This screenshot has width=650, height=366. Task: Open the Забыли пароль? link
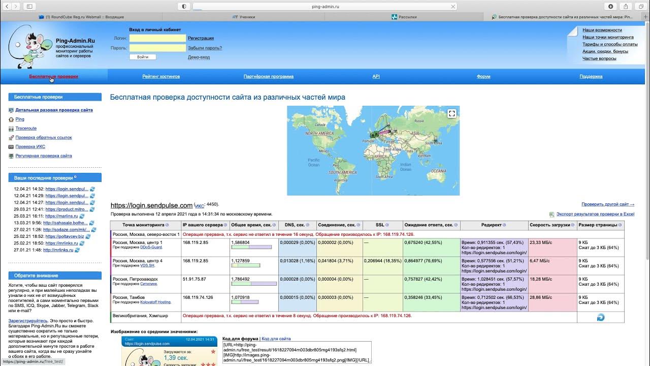[x=205, y=48]
